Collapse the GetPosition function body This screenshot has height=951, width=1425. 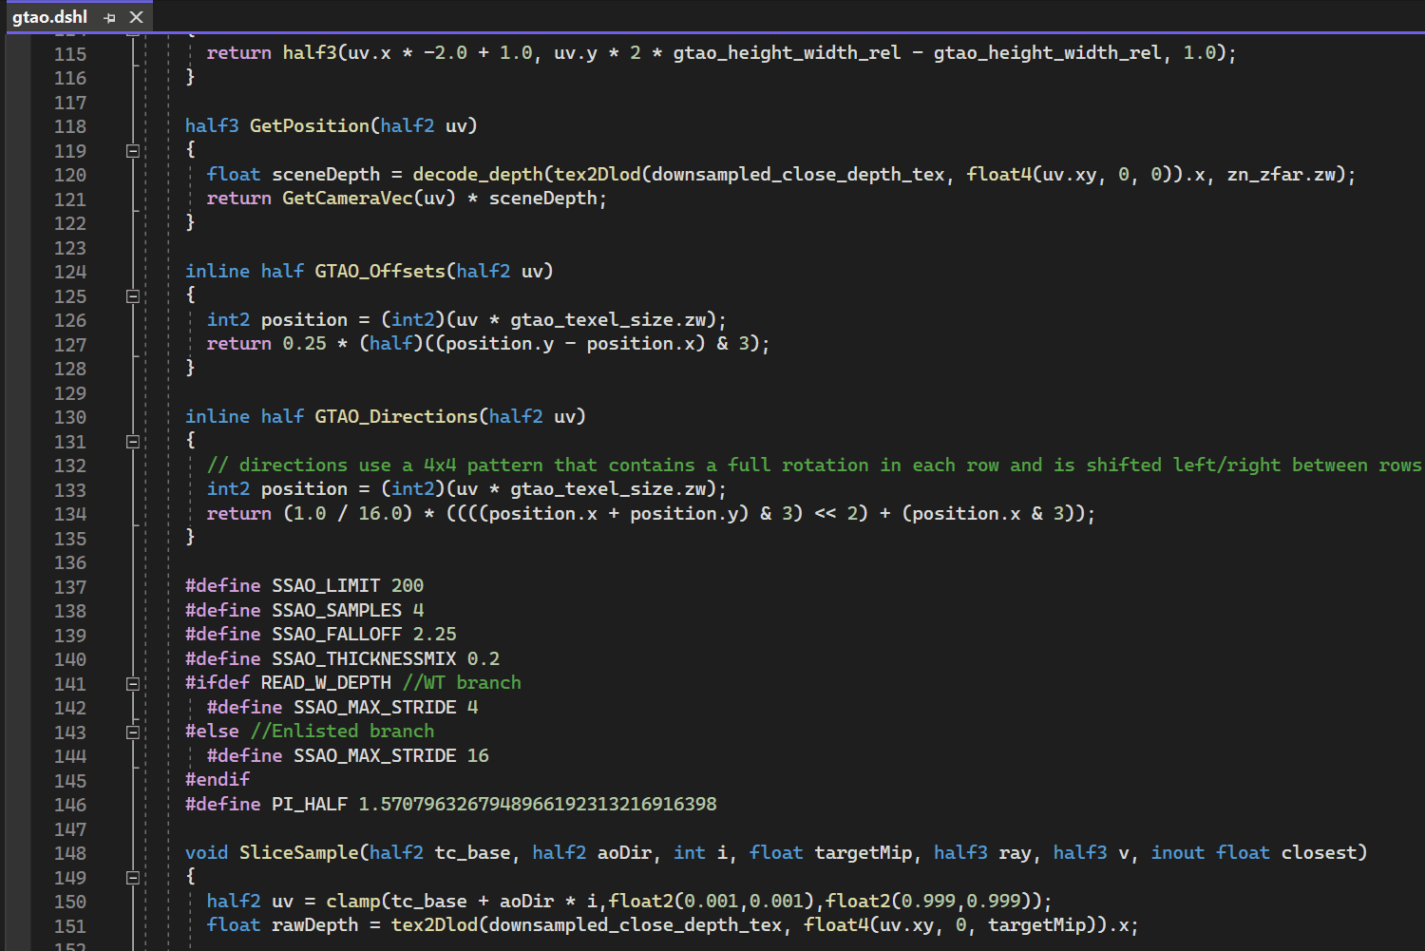(133, 151)
